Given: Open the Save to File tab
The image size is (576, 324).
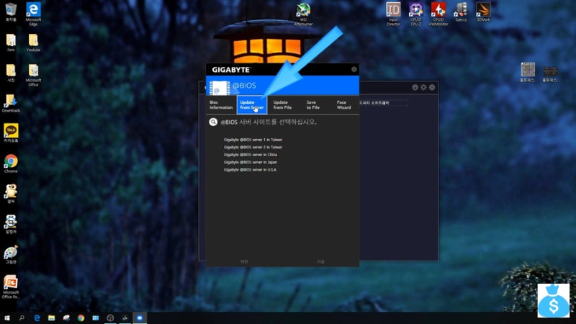Looking at the screenshot, I should [313, 105].
